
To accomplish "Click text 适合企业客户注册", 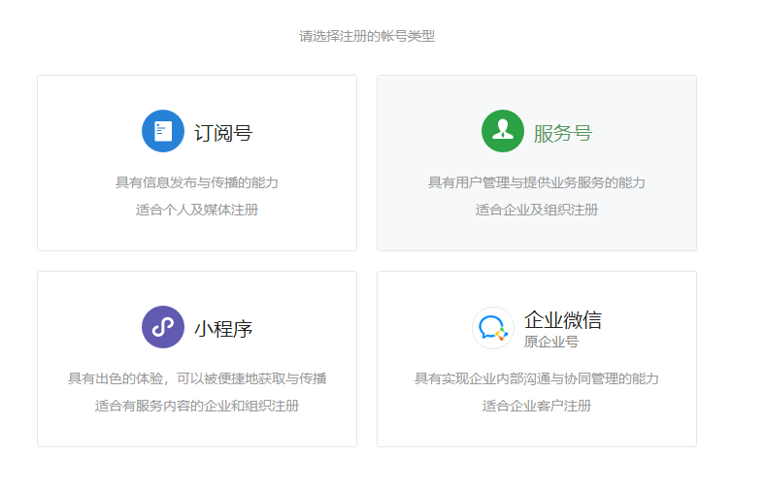I will [x=537, y=406].
